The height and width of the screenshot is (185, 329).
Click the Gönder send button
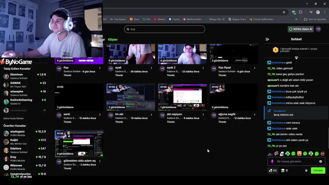pyautogui.click(x=318, y=170)
